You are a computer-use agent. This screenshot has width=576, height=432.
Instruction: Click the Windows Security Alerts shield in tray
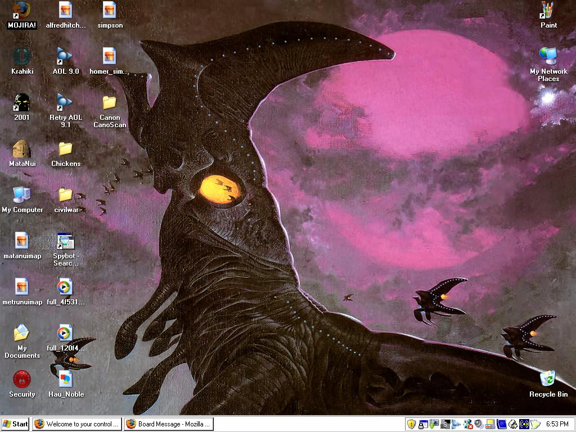(411, 424)
